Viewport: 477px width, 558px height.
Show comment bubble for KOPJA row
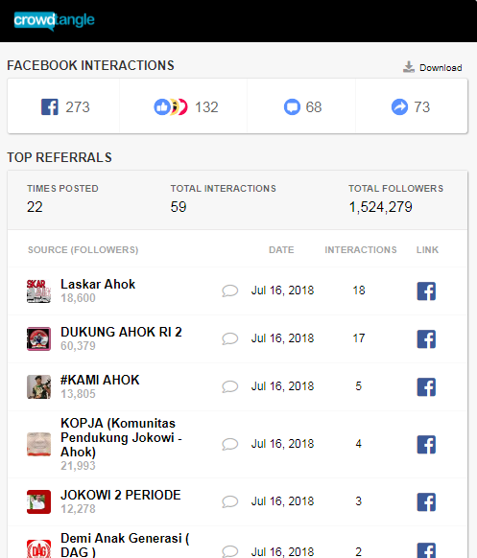tap(229, 444)
